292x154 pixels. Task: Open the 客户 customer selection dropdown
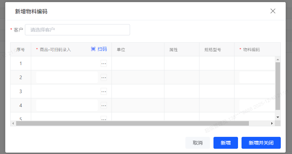77,30
